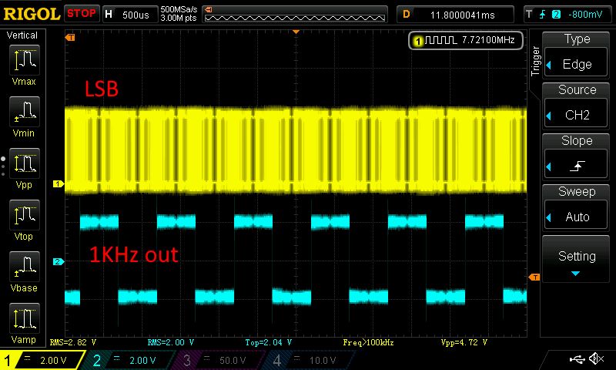This screenshot has width=616, height=370.
Task: Click the muted speaker sound icon
Action: pyautogui.click(x=596, y=358)
